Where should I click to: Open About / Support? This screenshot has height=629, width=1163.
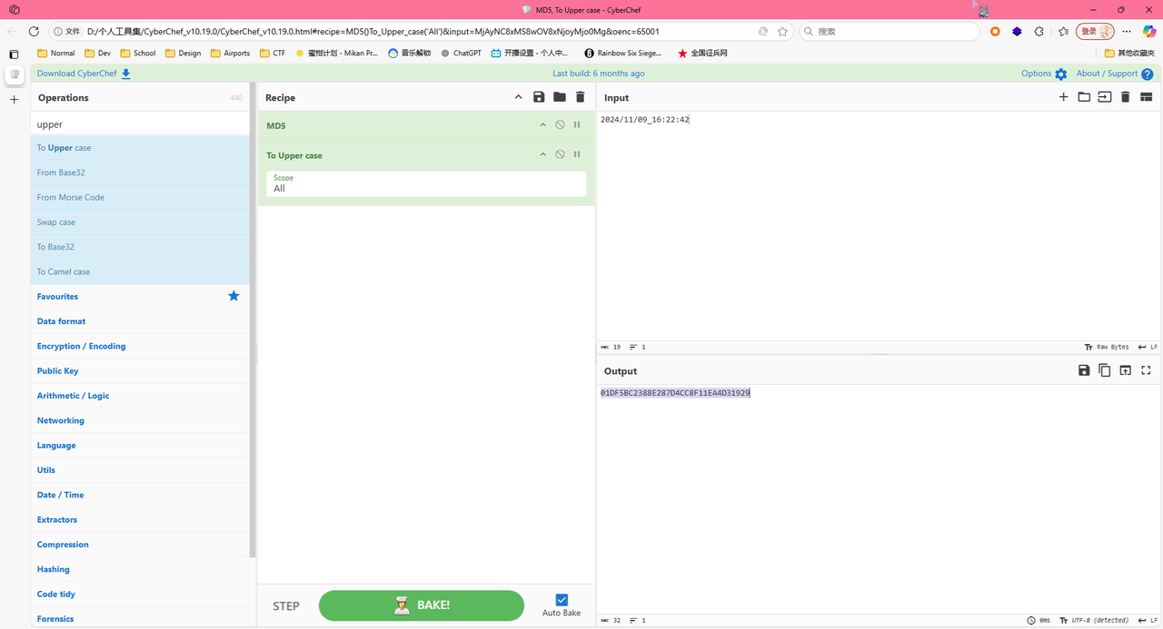click(x=1114, y=74)
